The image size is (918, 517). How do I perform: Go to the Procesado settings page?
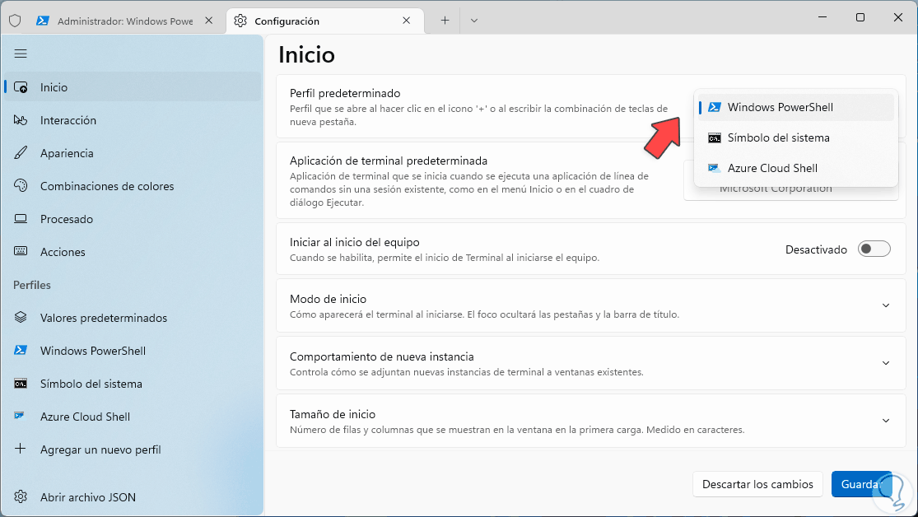pos(133,219)
